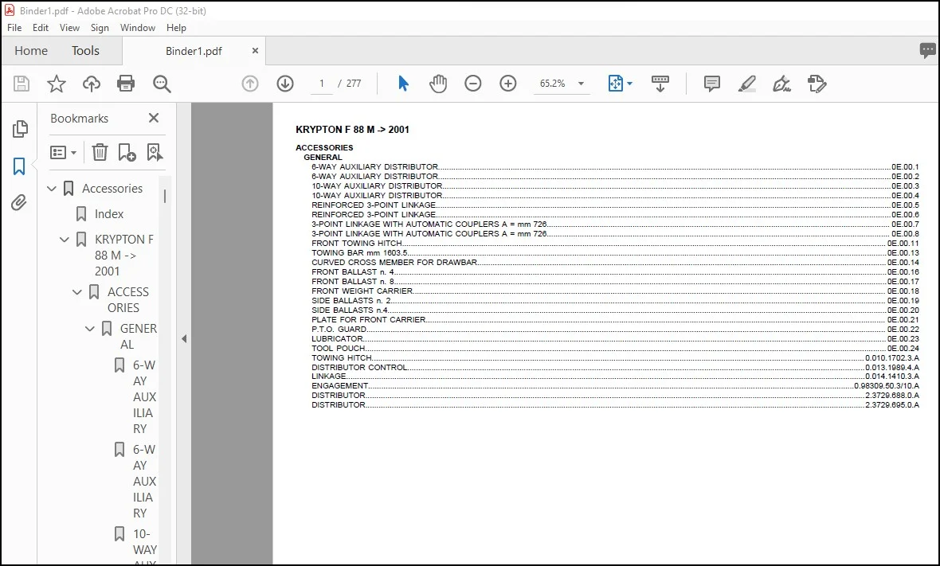Go to the next page arrow
This screenshot has height=566, width=940.
coord(285,84)
